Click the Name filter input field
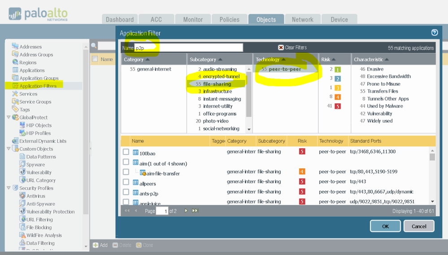The height and width of the screenshot is (255, 448). 188,48
